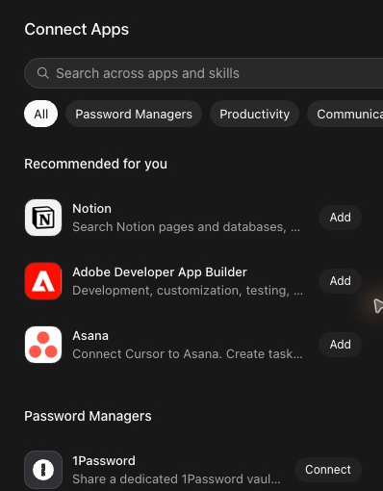Click the Recommended for you heading
Screen dimensions: 383x491
(96, 164)
